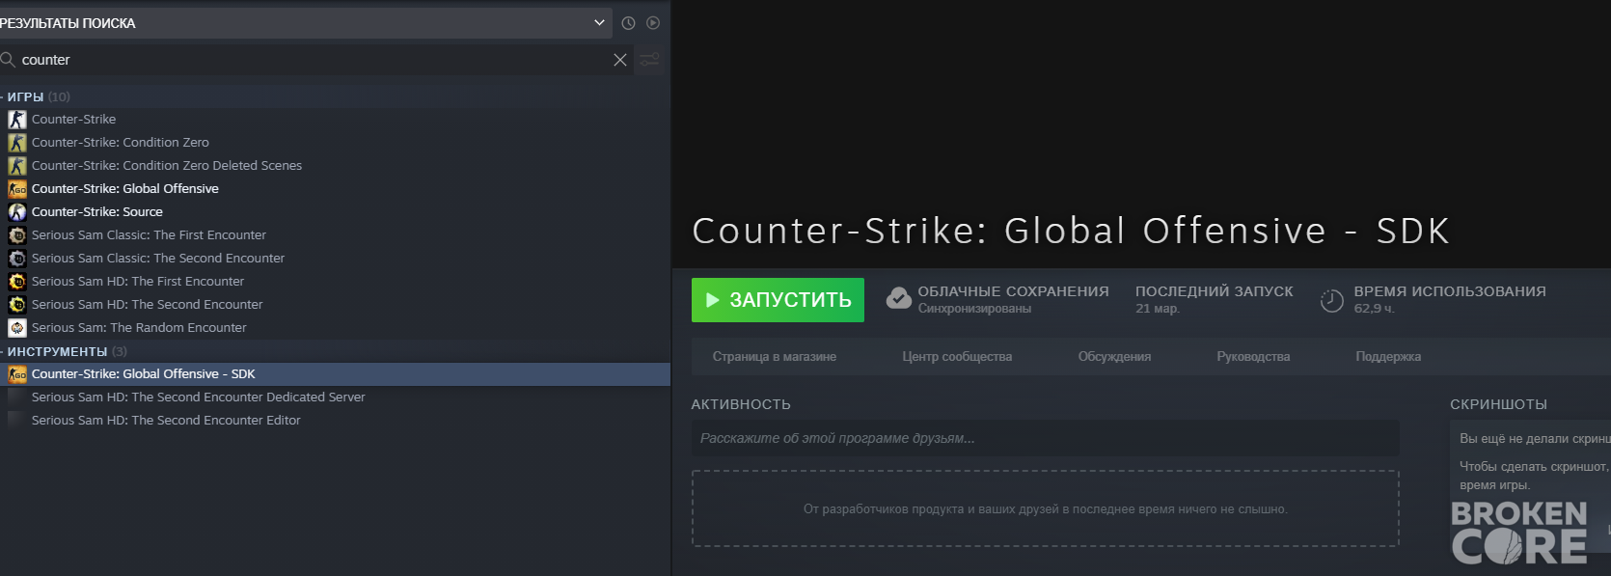
Task: Click the Serious Sam Classic Second Encounter icon
Action: [17, 259]
